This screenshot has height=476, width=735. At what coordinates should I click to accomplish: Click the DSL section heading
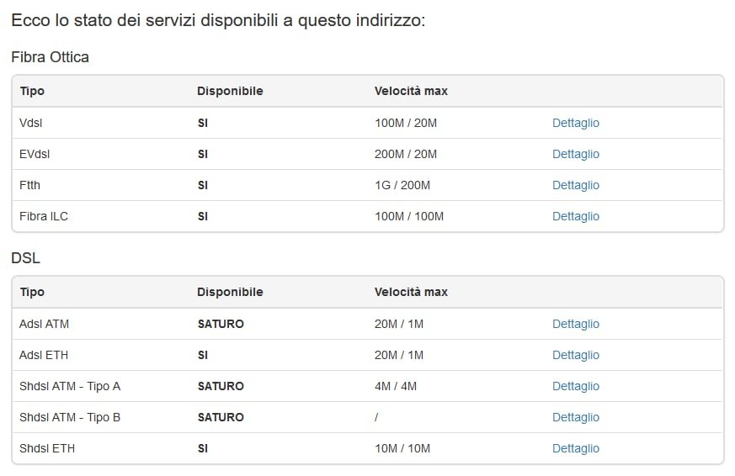(26, 258)
